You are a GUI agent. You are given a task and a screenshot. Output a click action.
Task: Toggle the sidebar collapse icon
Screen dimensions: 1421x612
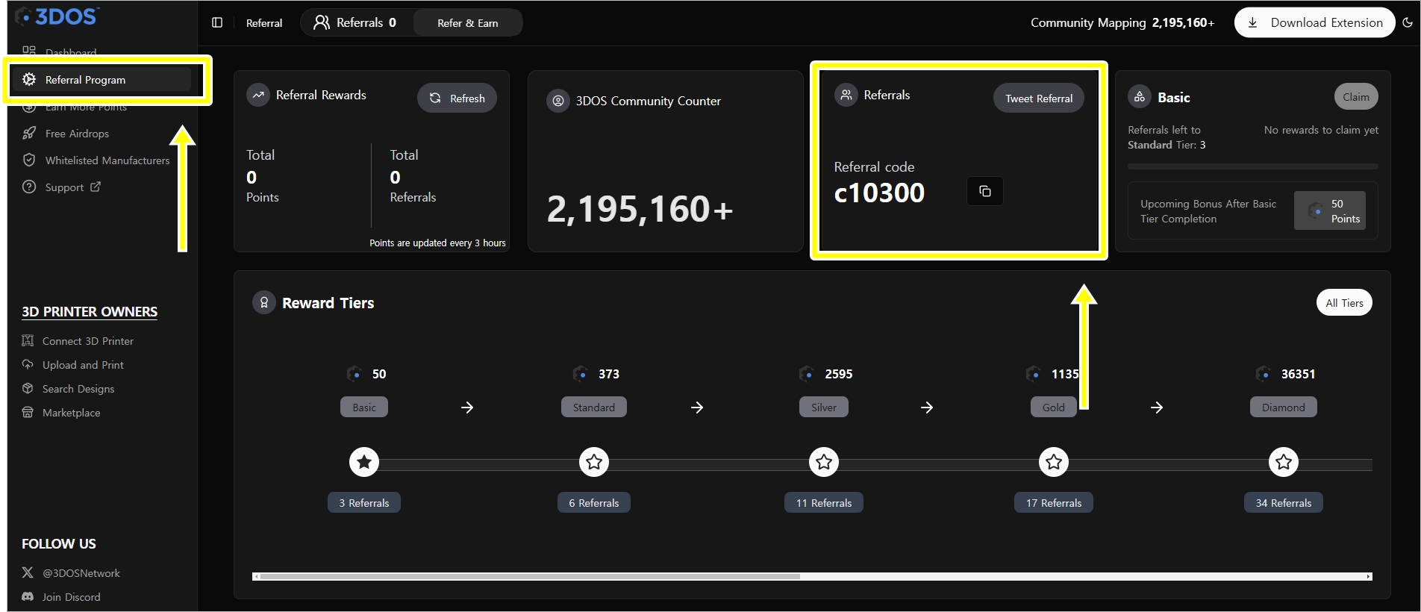[217, 23]
